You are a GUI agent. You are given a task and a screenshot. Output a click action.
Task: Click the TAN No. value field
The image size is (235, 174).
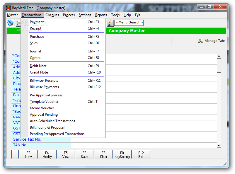click(x=144, y=145)
